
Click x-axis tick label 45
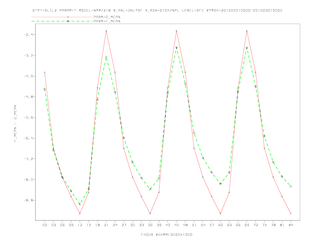177,225
